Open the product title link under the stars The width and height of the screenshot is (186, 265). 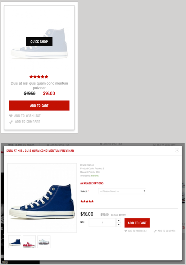pos(39,86)
